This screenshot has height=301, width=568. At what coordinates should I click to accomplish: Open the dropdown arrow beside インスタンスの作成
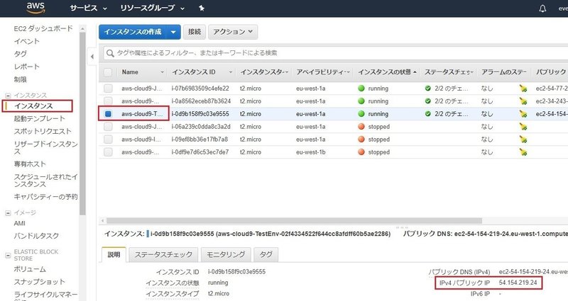click(173, 32)
